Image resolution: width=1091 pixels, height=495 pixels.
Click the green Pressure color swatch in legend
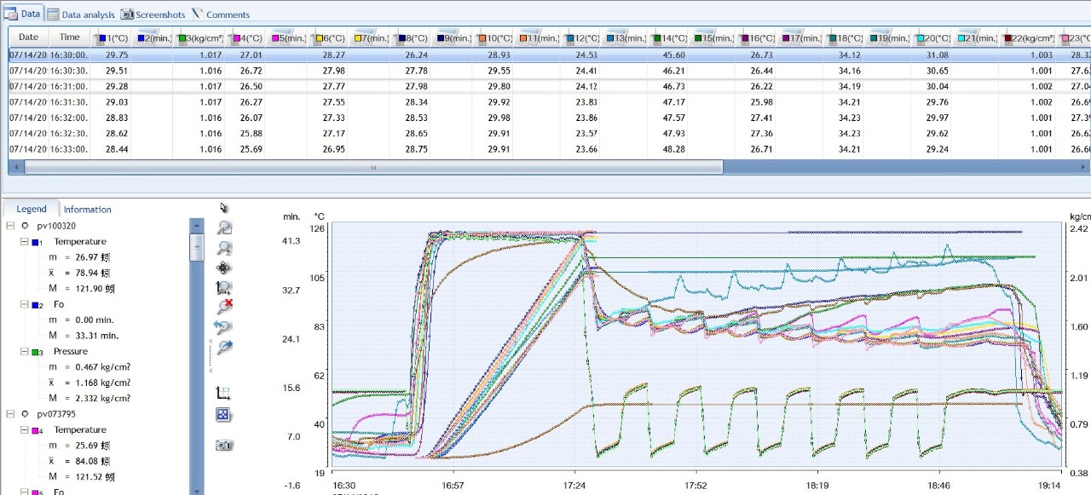pos(36,352)
